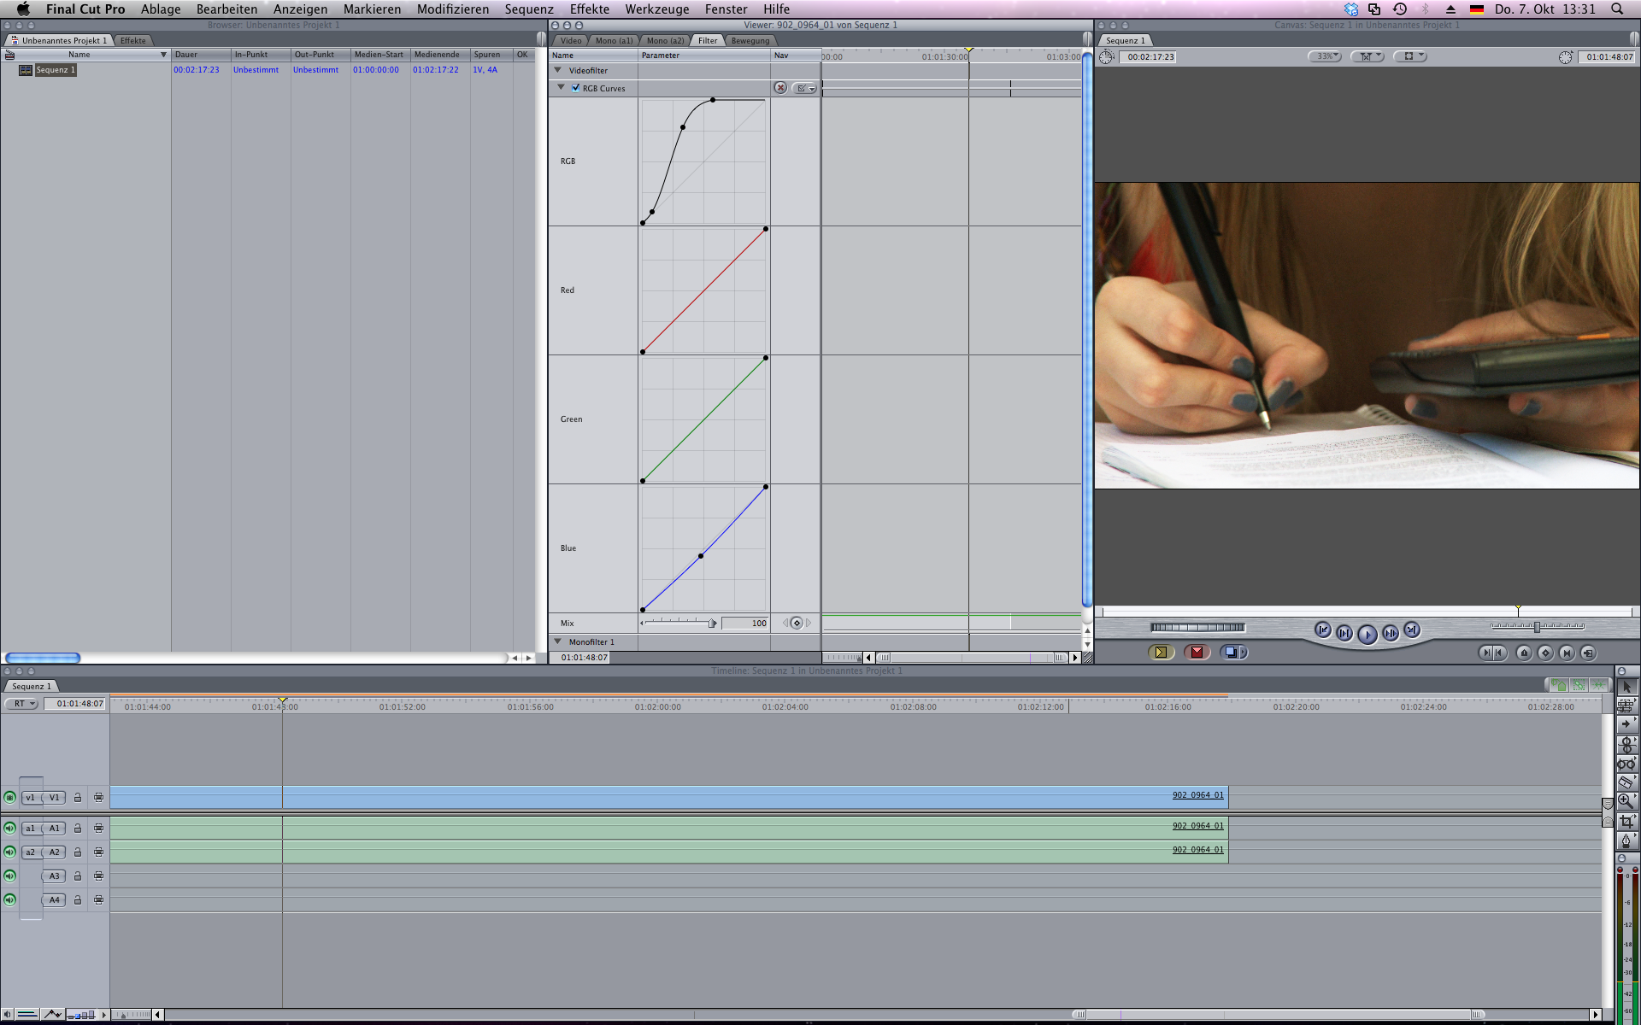Add a marker with Canvas marker button
The image size is (1641, 1025).
click(x=1524, y=653)
